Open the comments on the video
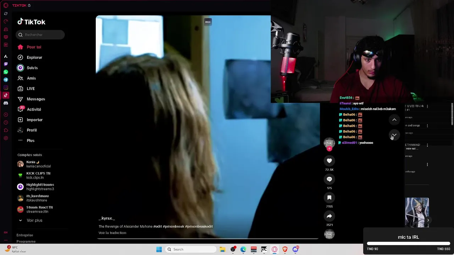Viewport: 454px width, 255px height. 329,179
